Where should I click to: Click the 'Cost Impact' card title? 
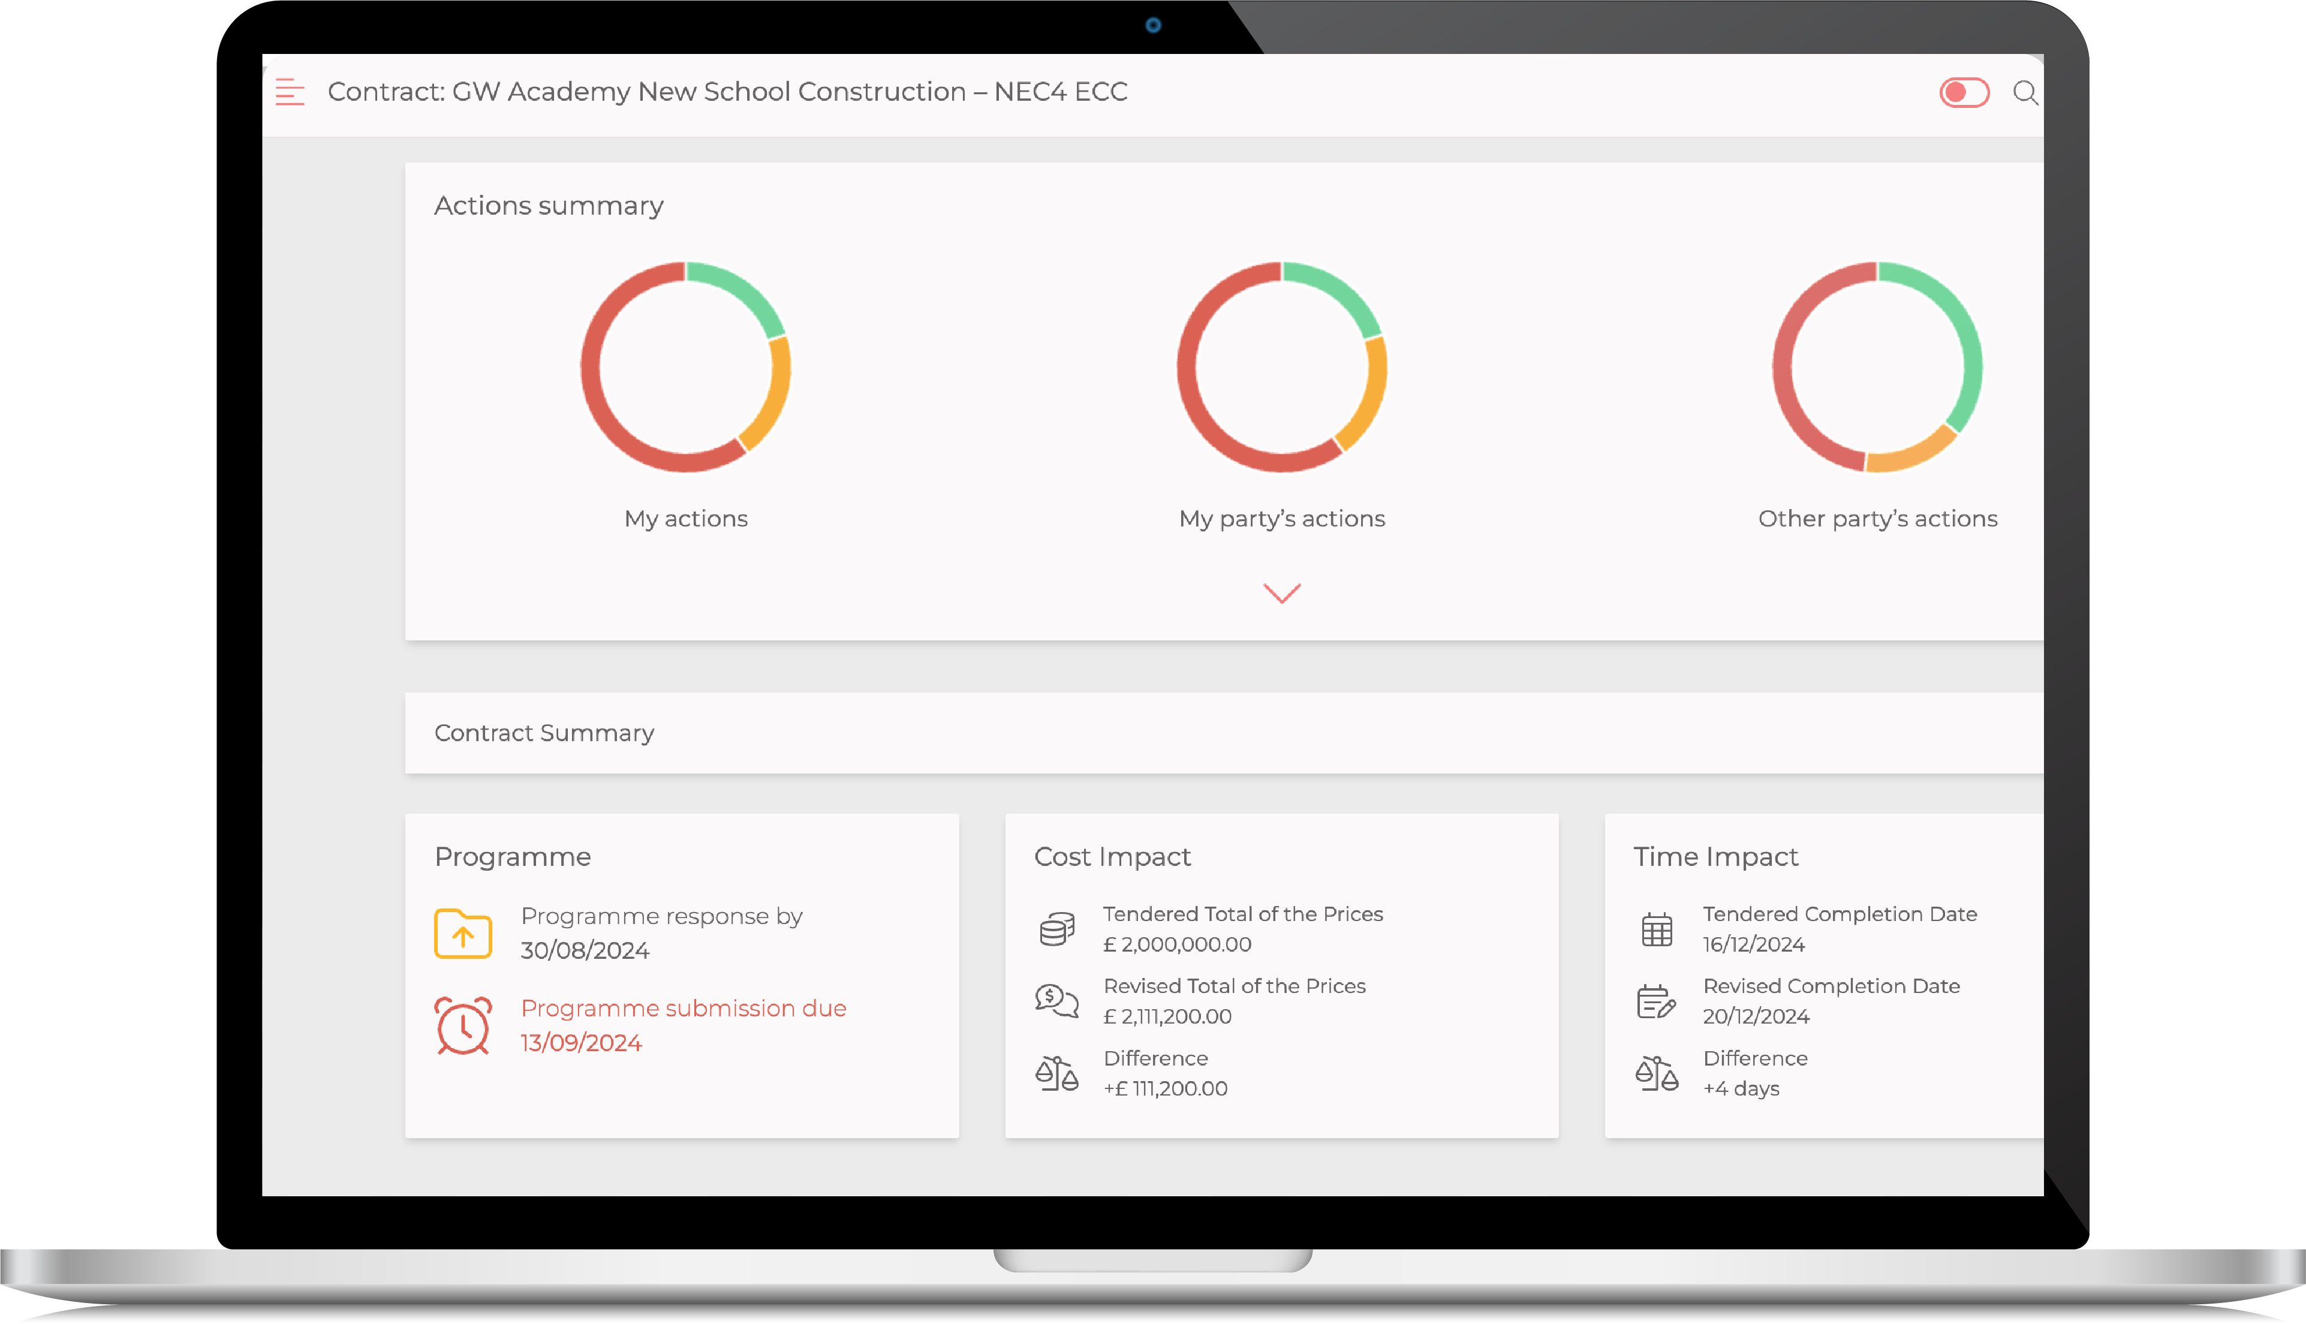click(x=1112, y=857)
